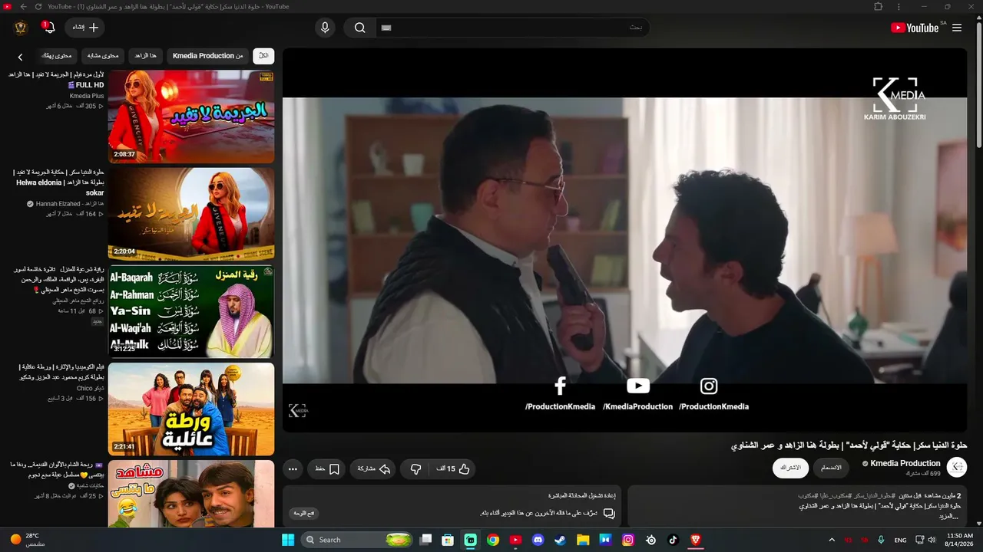This screenshot has height=552, width=983.
Task: Open Discord from the taskbar
Action: tap(538, 540)
